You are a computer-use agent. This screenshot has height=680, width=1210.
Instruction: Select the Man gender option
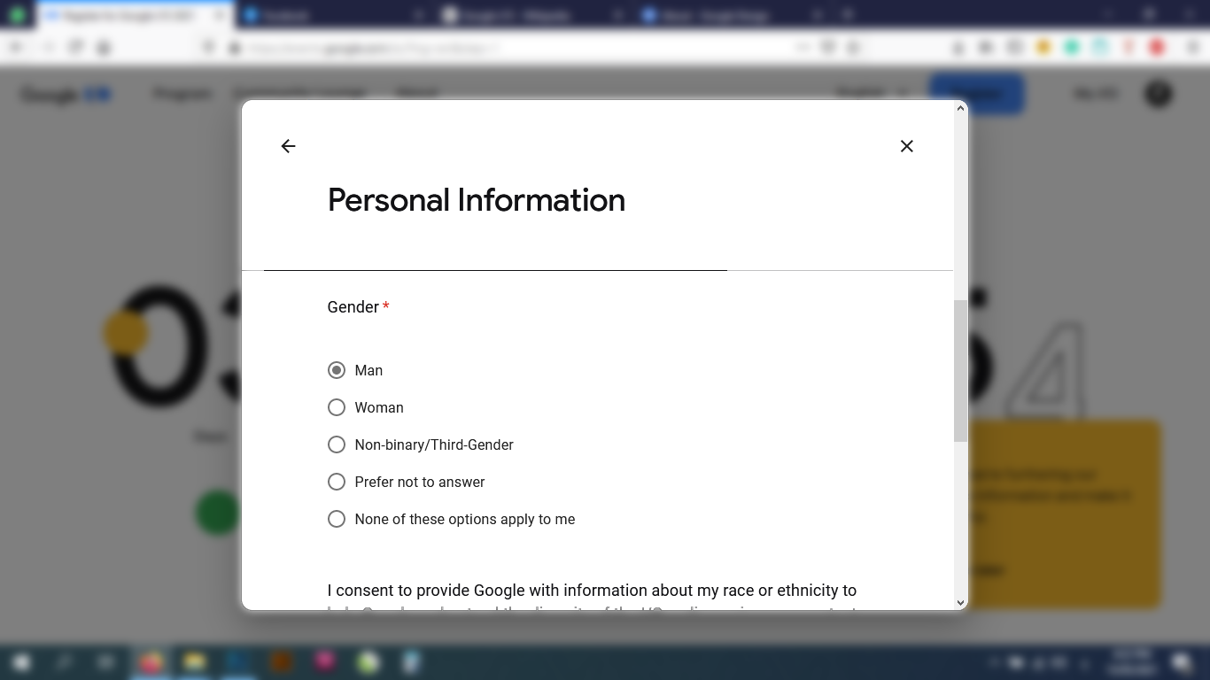[337, 370]
